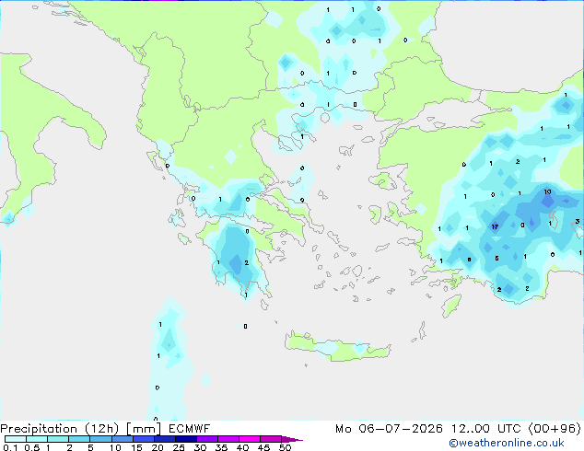Click the '50' label on the legend scale
Screen dimensions: 584x451
coord(286,447)
